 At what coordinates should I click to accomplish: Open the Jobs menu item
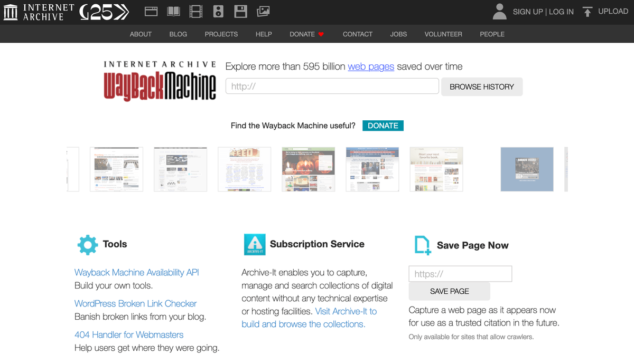pos(398,34)
